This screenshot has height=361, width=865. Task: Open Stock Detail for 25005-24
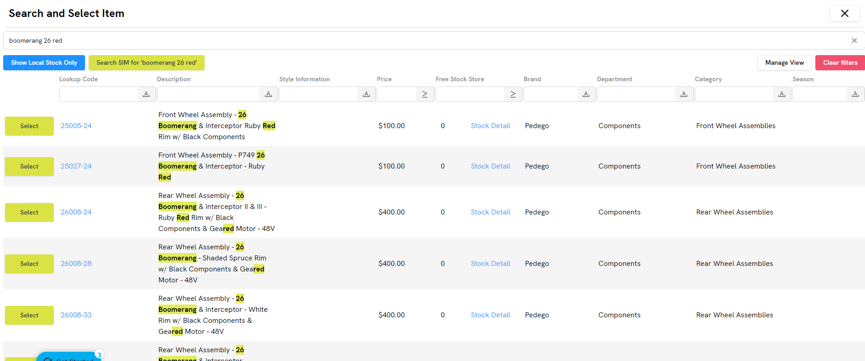click(490, 126)
